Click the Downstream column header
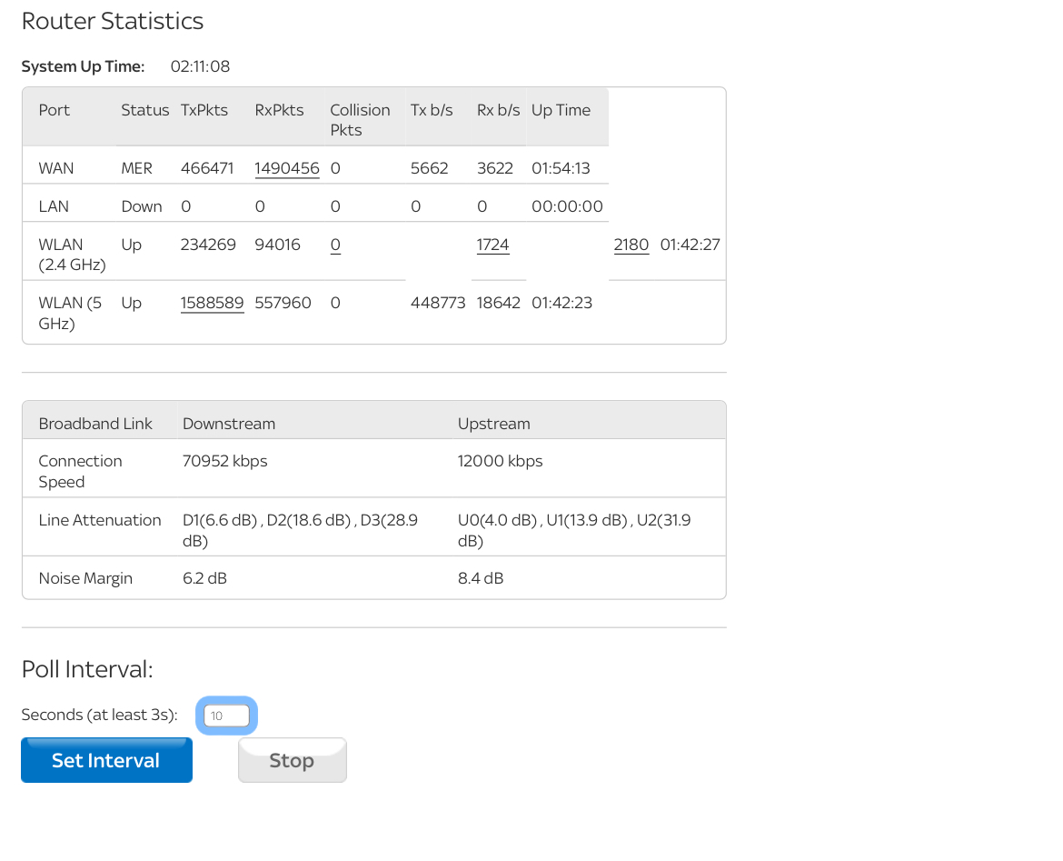The width and height of the screenshot is (1063, 861). click(x=229, y=424)
